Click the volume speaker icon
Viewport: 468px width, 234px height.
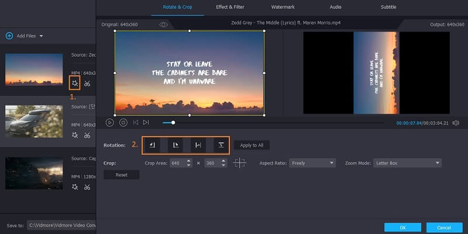point(456,123)
